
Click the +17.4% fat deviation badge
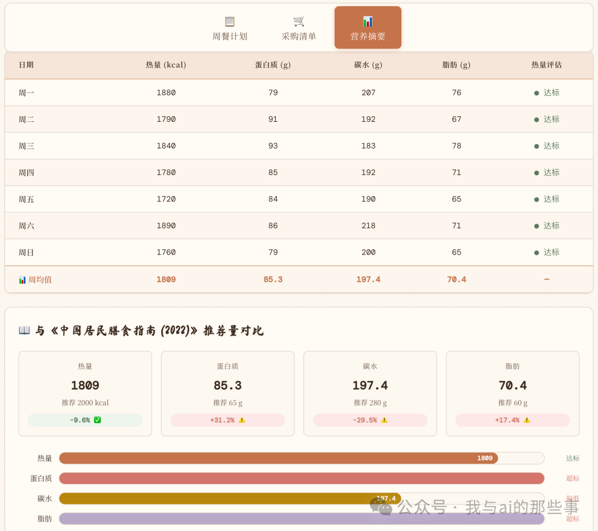pyautogui.click(x=513, y=420)
